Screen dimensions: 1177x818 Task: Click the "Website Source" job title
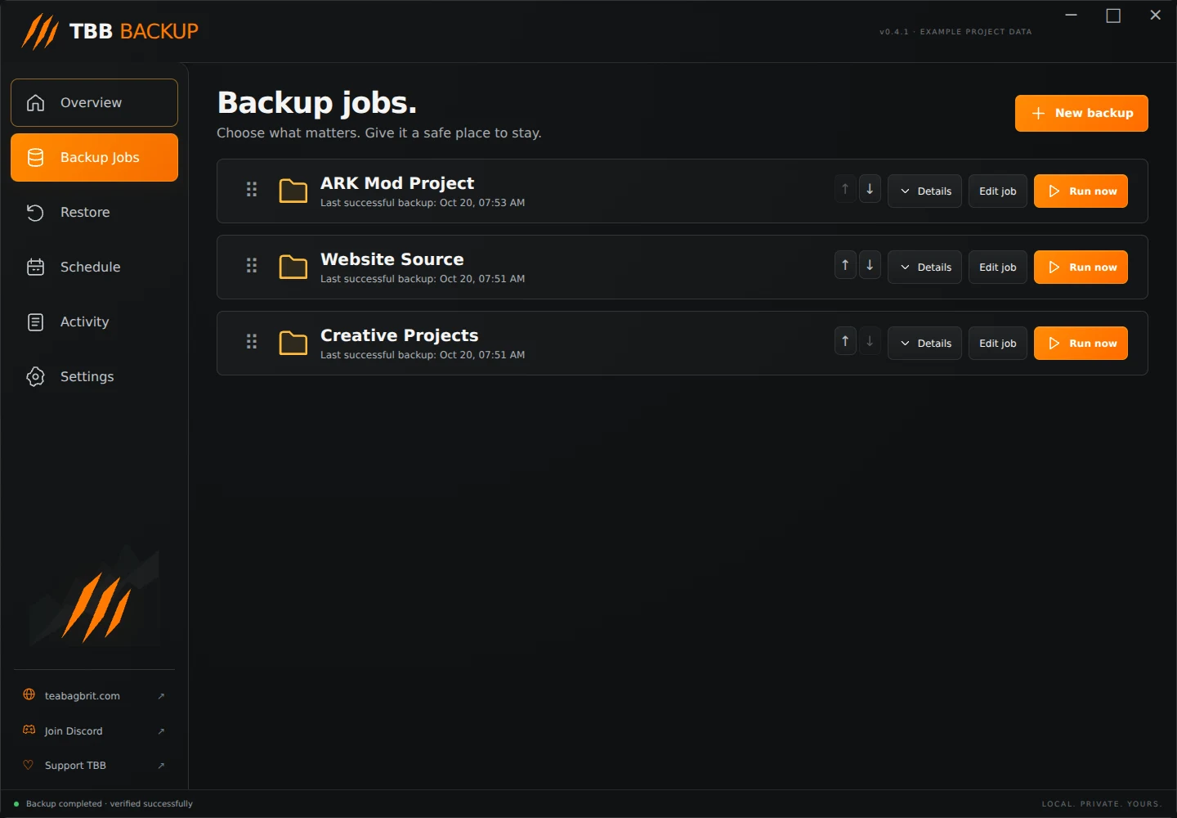pyautogui.click(x=392, y=259)
